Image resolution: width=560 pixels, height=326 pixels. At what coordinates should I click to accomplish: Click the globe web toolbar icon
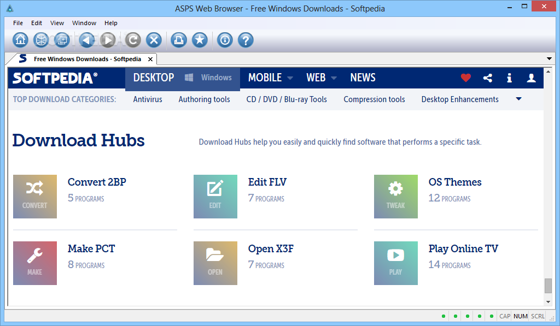(x=41, y=40)
